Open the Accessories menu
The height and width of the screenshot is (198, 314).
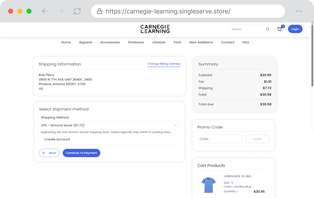pos(110,42)
